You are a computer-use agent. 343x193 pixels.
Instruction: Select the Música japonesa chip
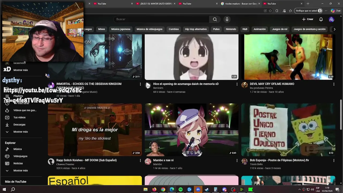(x=121, y=29)
